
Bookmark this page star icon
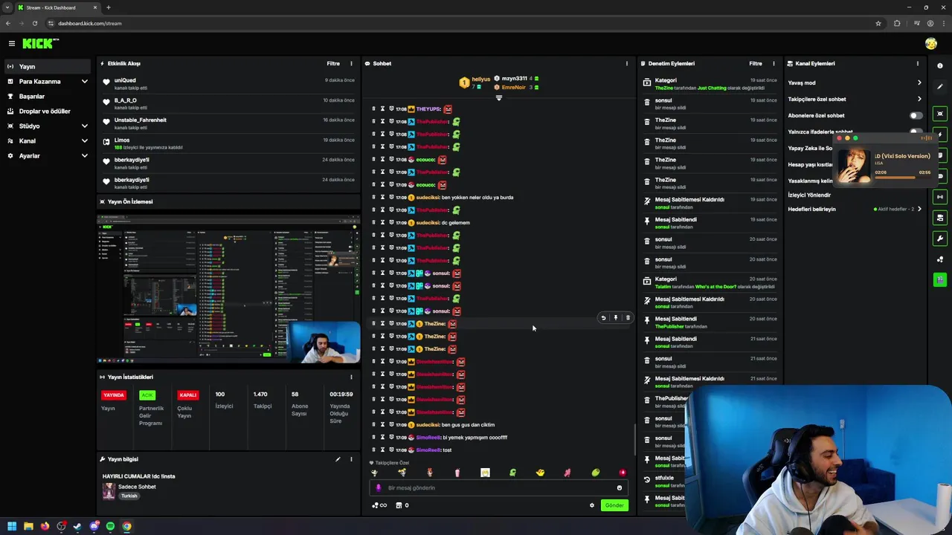[x=878, y=23]
